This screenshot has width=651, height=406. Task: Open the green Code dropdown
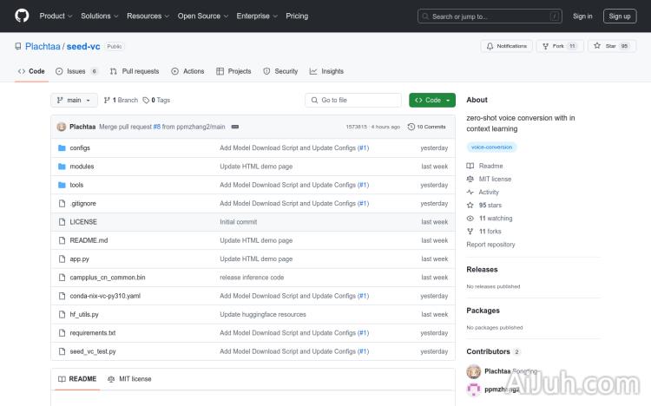click(x=432, y=101)
